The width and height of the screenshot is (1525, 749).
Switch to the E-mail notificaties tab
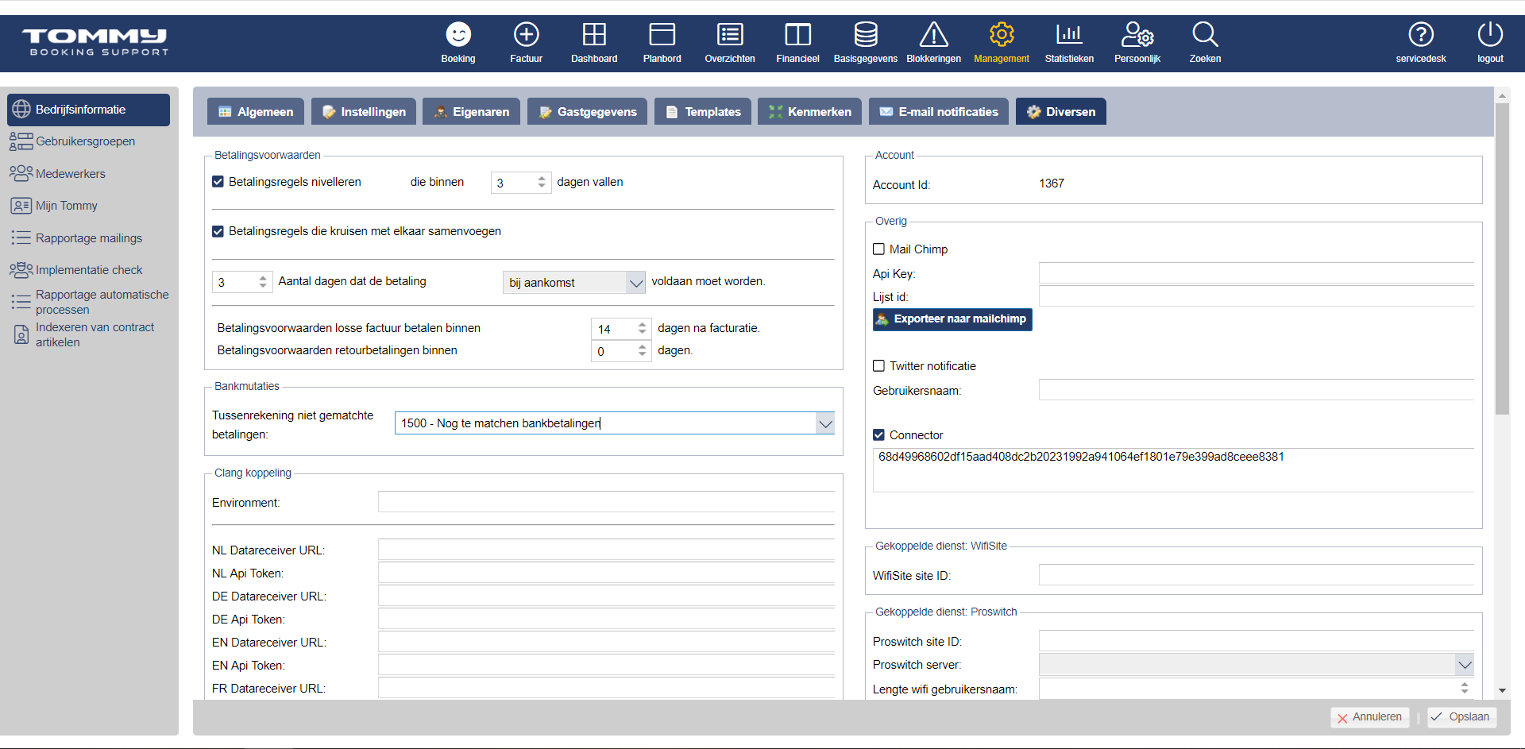point(939,112)
